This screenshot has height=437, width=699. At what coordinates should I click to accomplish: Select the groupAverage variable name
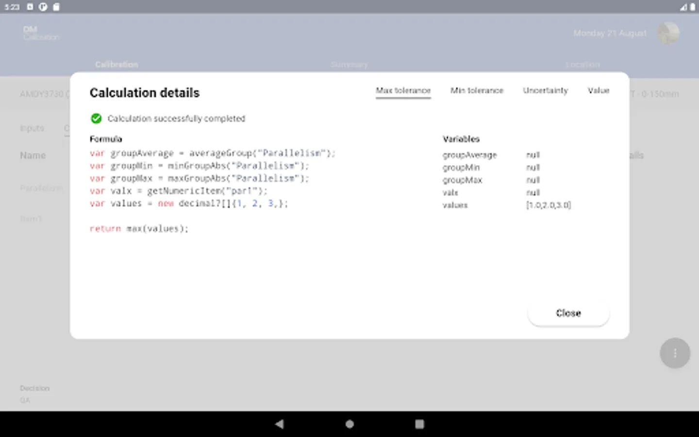pos(469,155)
